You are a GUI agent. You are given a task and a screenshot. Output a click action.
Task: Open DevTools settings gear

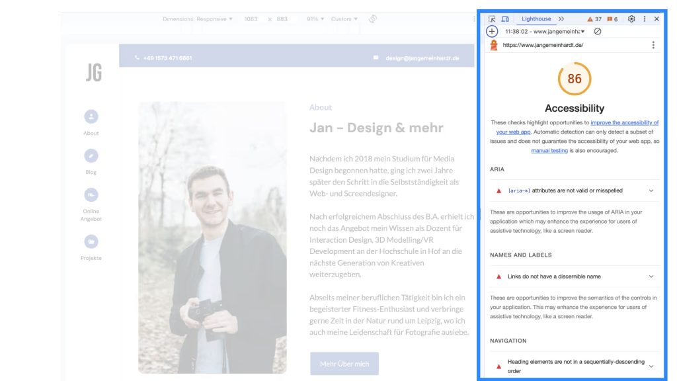pyautogui.click(x=631, y=19)
